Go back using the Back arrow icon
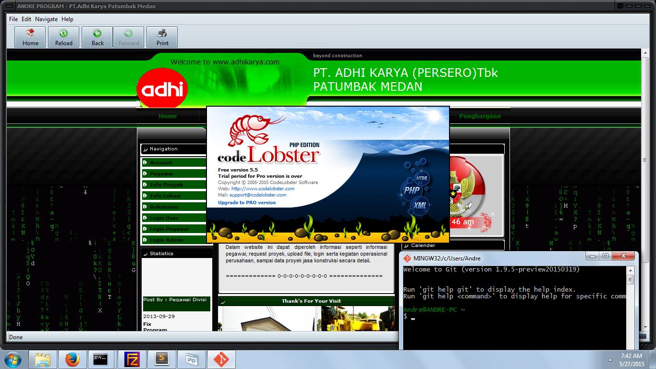 click(97, 37)
